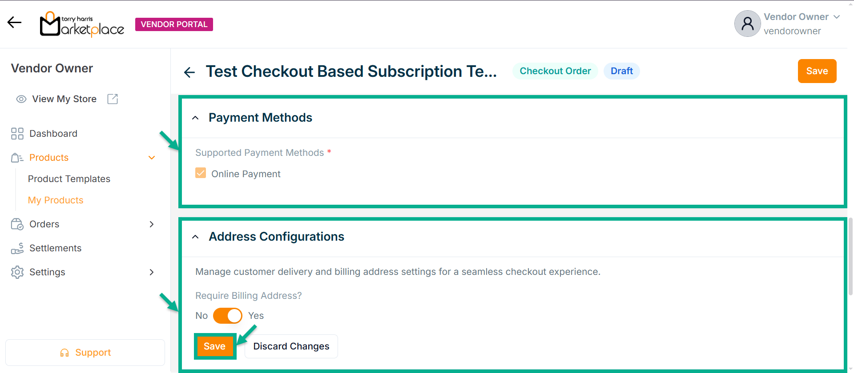854x373 pixels.
Task: Open the Vendor Owner account dropdown
Action: (x=837, y=17)
